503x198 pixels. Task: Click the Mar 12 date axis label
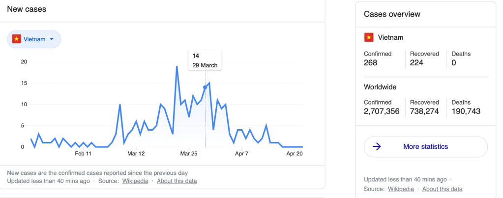[136, 154]
